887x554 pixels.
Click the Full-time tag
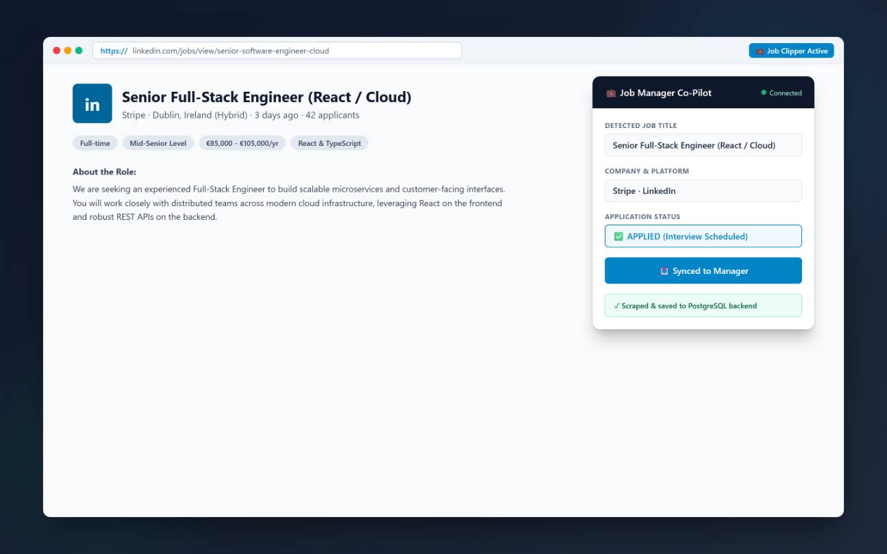click(x=95, y=143)
